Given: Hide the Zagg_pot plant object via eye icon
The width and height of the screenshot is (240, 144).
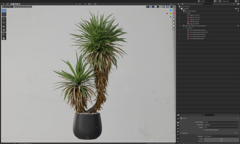Looking at the screenshot, I should (238, 11).
